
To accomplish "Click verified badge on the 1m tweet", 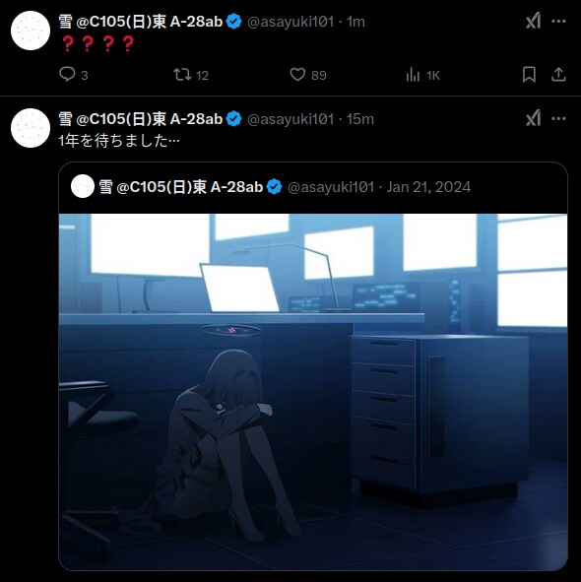I will (x=234, y=22).
